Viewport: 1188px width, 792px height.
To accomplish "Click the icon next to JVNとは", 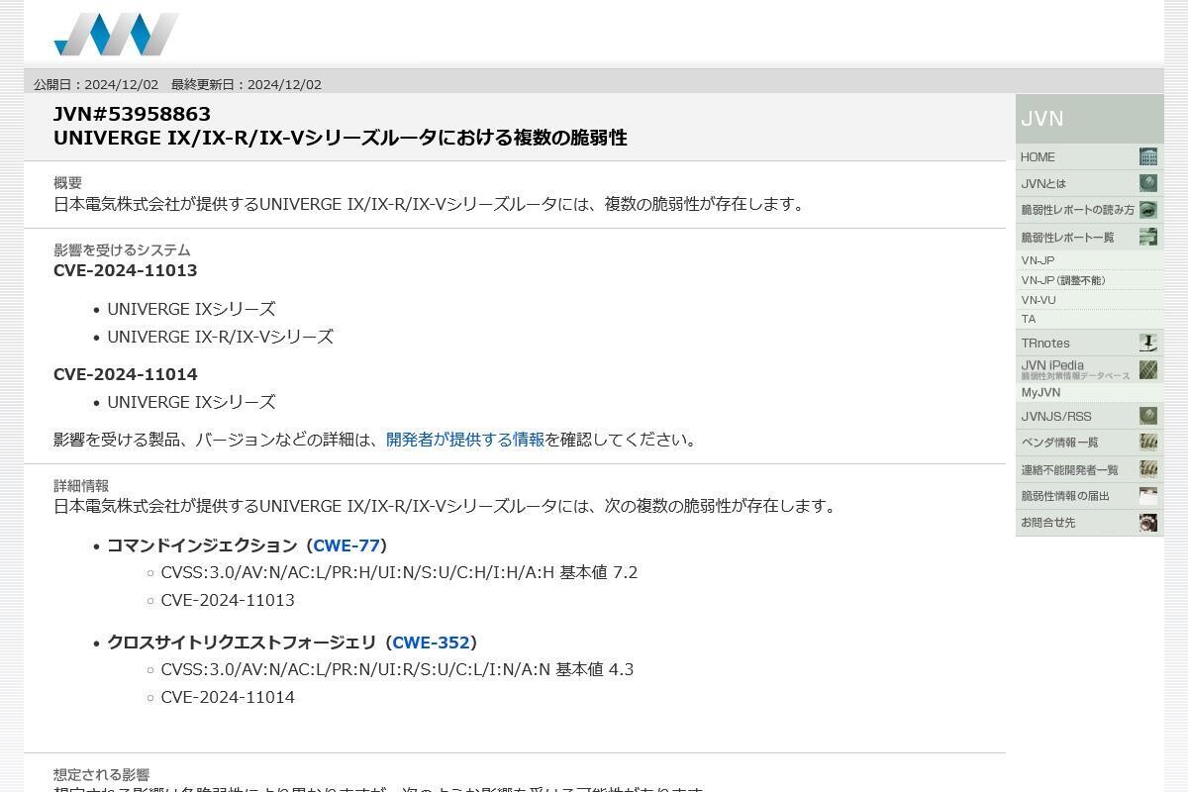I will pos(1148,183).
